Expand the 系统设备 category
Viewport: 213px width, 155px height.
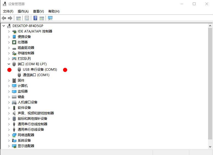pyautogui.click(x=9, y=141)
